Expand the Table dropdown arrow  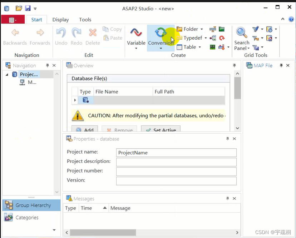tap(200, 47)
